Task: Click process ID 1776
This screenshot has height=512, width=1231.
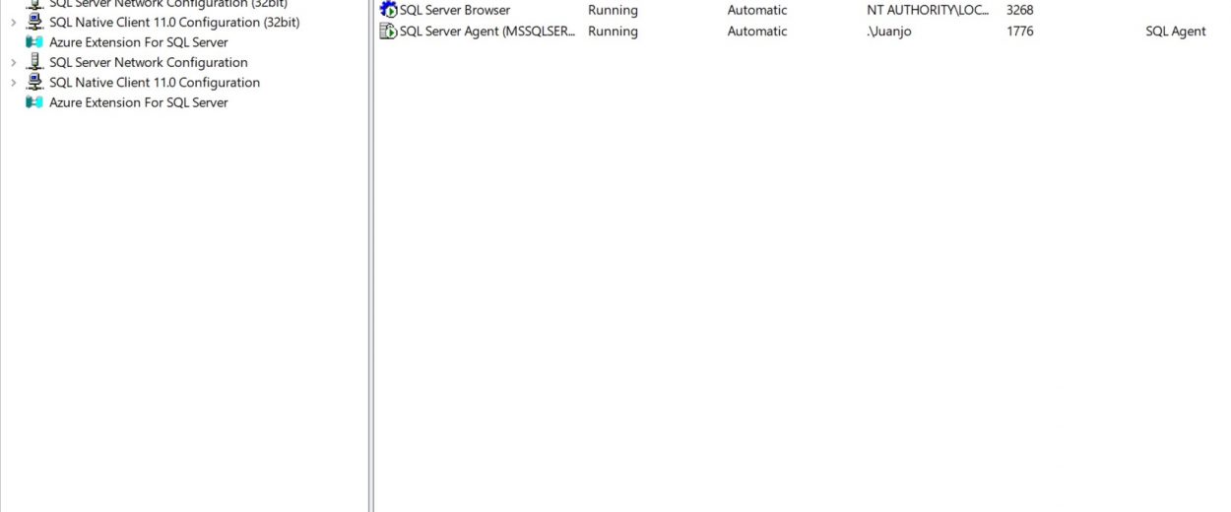Action: (1020, 31)
